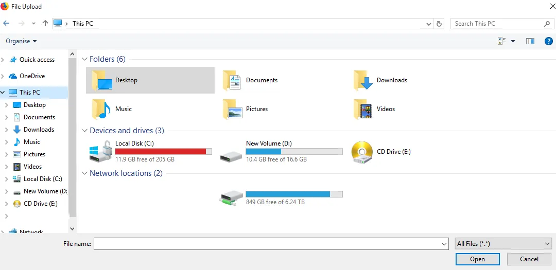
Task: Select Downloads in the navigation tree
Action: click(39, 129)
